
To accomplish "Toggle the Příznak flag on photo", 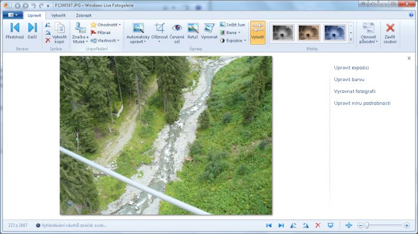I will click(x=101, y=32).
